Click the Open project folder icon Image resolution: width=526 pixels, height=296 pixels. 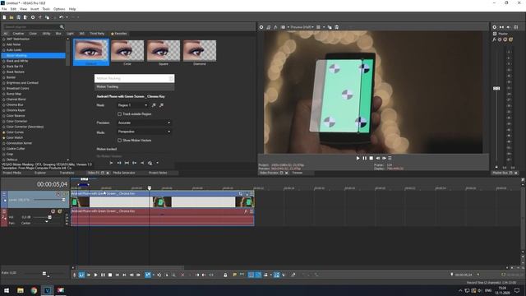tap(12, 17)
